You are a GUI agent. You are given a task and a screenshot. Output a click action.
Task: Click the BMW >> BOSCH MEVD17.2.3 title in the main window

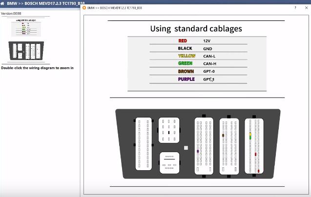pos(45,3)
